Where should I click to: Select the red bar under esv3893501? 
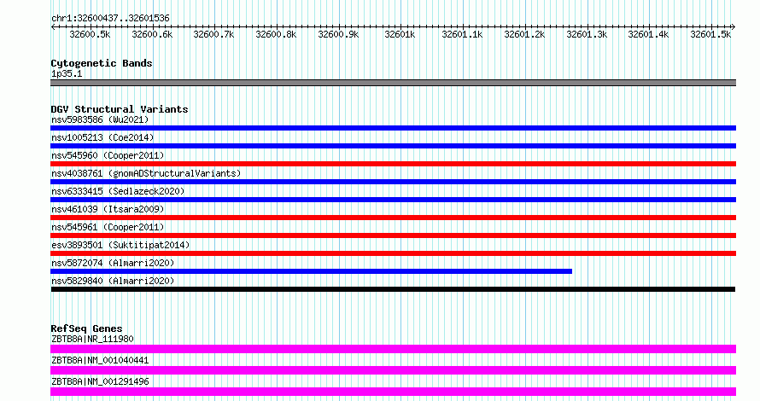(393, 253)
